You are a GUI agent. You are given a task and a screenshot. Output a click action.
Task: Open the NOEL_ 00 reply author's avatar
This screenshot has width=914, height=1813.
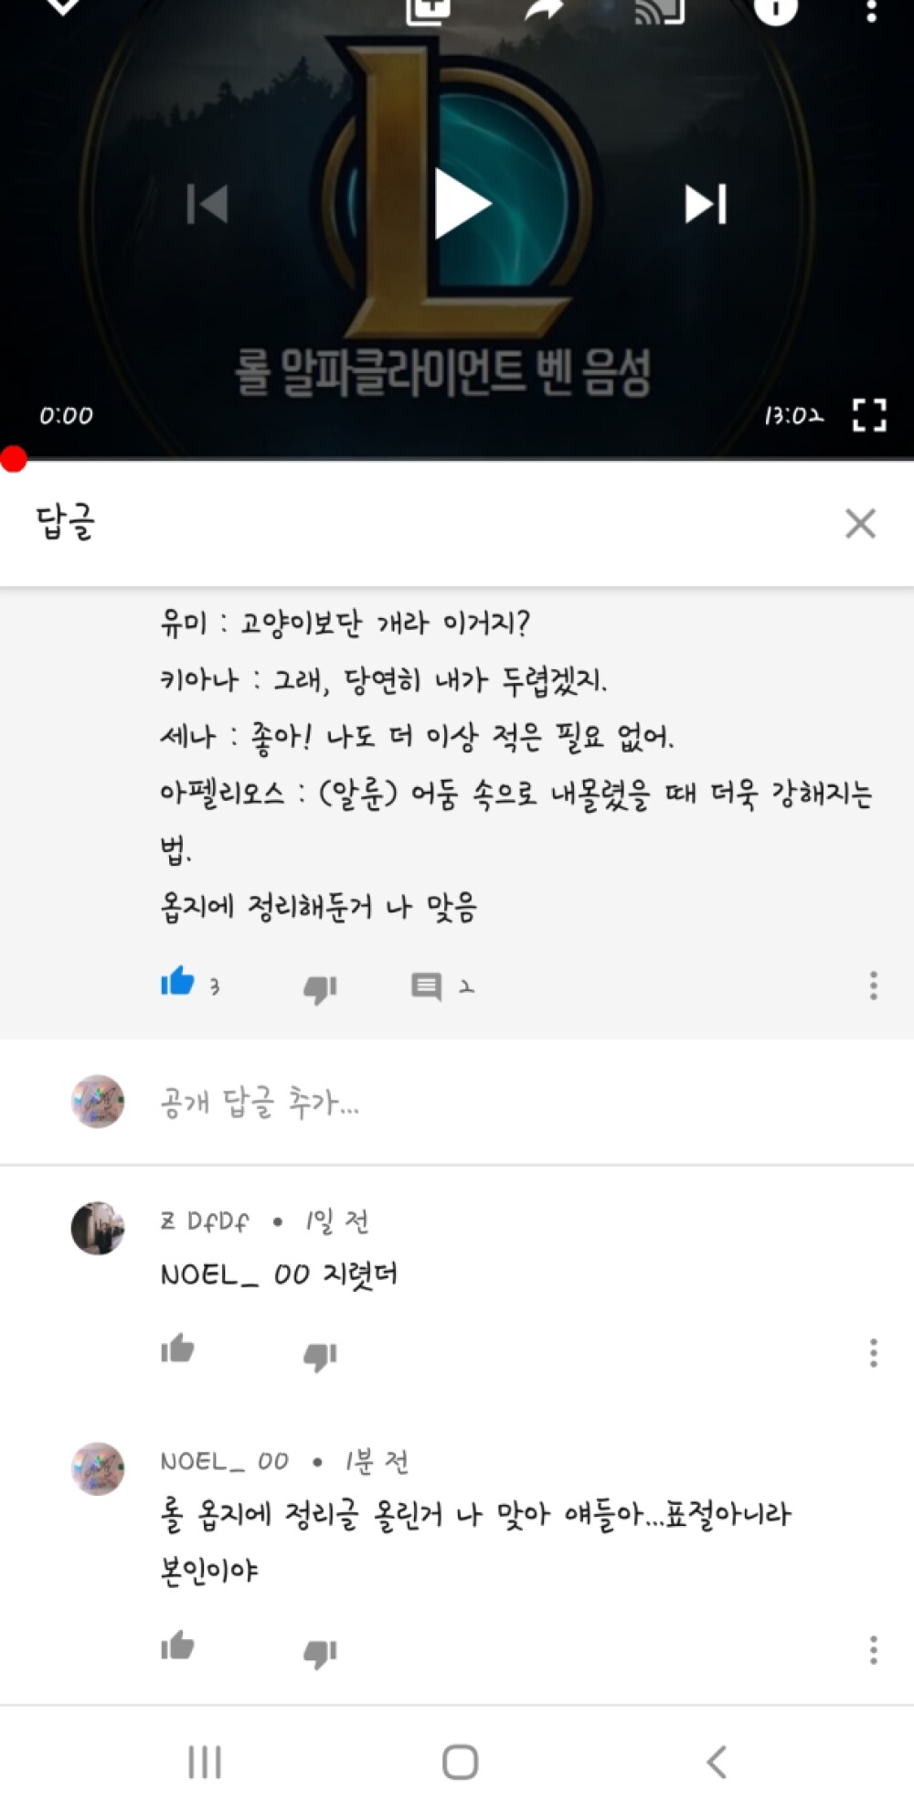click(x=98, y=1468)
